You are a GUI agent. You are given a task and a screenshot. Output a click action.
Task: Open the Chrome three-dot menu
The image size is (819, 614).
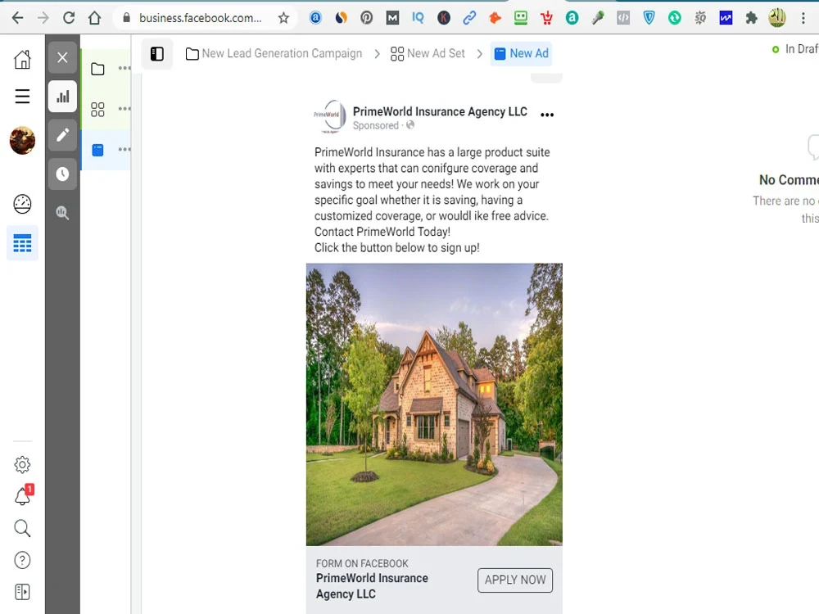click(x=803, y=18)
